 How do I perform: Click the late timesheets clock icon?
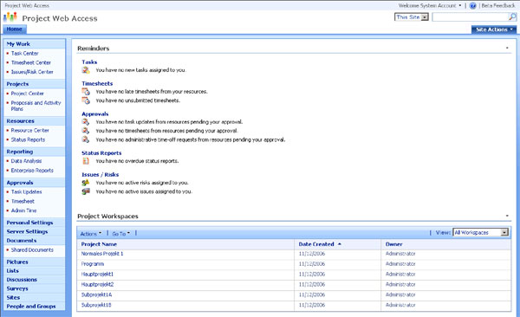(x=86, y=92)
